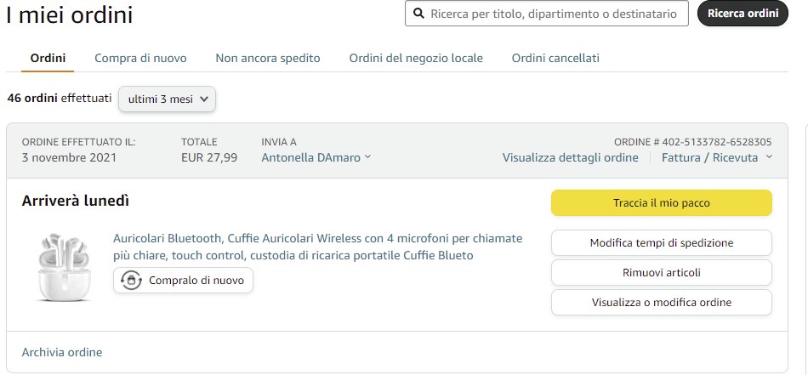Go to Ordini del negozio locale tab

pos(416,58)
